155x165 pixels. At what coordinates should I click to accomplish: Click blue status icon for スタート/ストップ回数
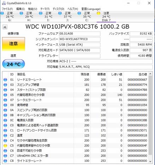[x=5, y=90]
